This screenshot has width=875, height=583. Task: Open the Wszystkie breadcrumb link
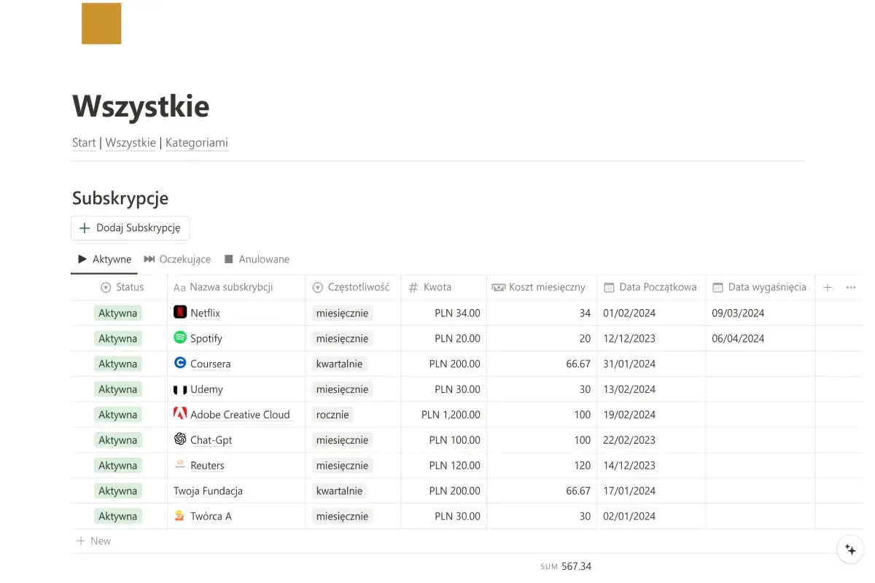tap(131, 143)
